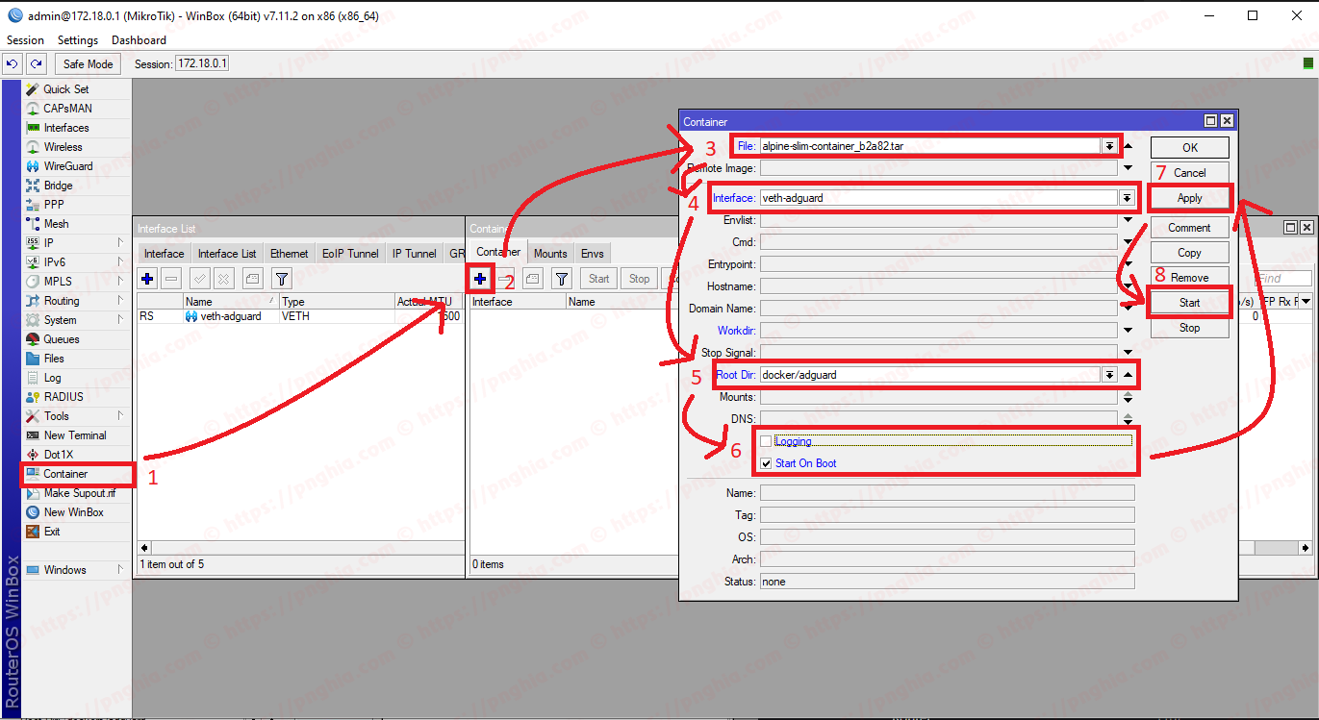
Task: Switch to the EoIP Tunnel tab
Action: 350,254
